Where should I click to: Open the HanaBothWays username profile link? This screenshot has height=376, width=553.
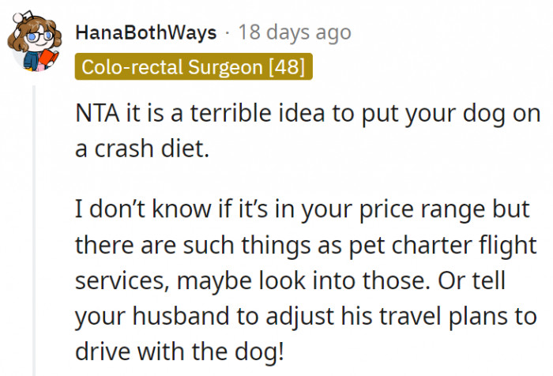[145, 33]
